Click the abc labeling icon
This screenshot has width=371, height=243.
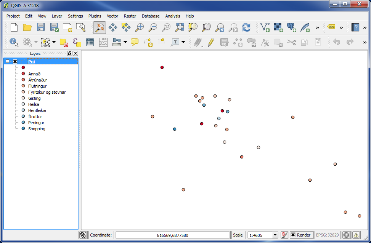[x=331, y=27]
